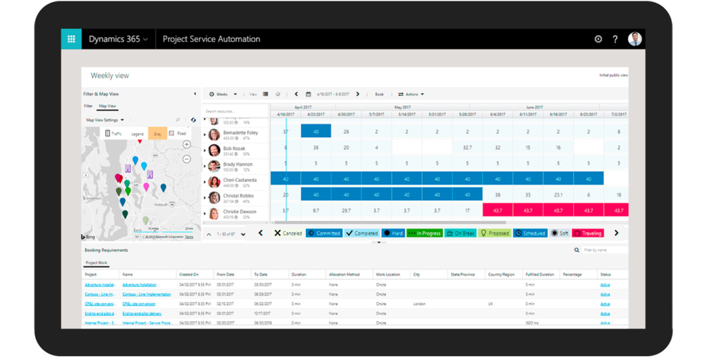The image size is (707, 363).
Task: Expand Cheri Castaneda resource row
Action: click(x=205, y=181)
